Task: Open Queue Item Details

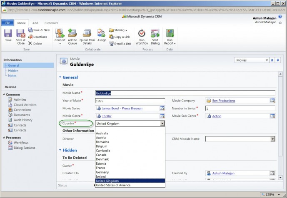Action: pos(87,37)
